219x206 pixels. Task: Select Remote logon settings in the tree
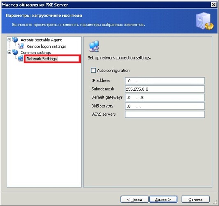tap(46, 46)
